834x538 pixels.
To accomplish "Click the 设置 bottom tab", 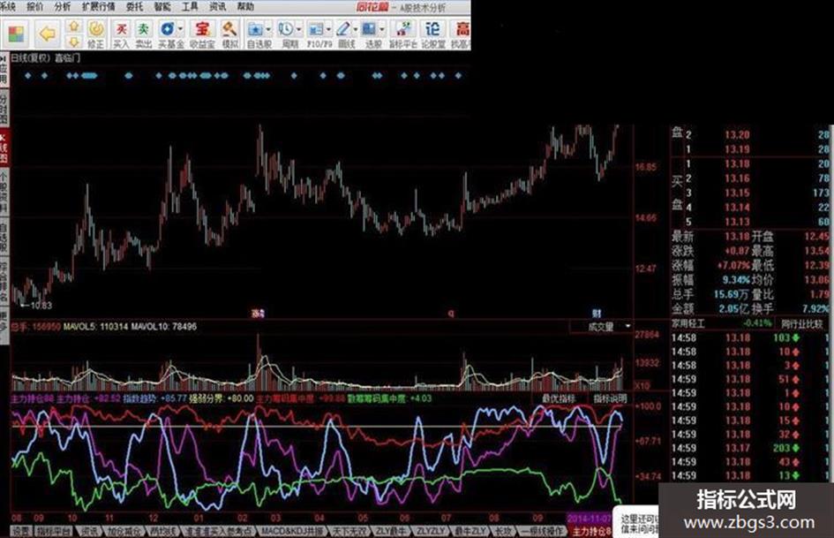I will pyautogui.click(x=22, y=531).
